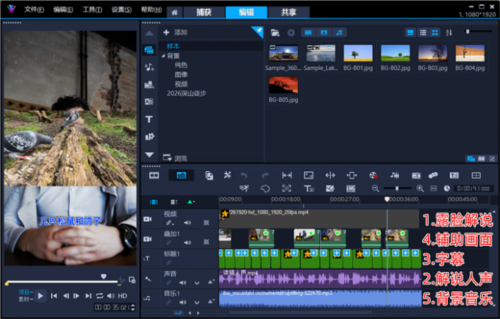This screenshot has height=319, width=500.
Task: Click the timeline zoom slider
Action: click(397, 188)
